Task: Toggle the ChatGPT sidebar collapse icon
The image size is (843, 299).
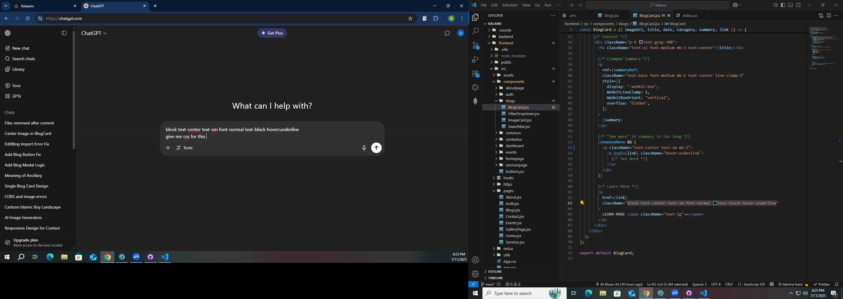Action: pos(64,33)
